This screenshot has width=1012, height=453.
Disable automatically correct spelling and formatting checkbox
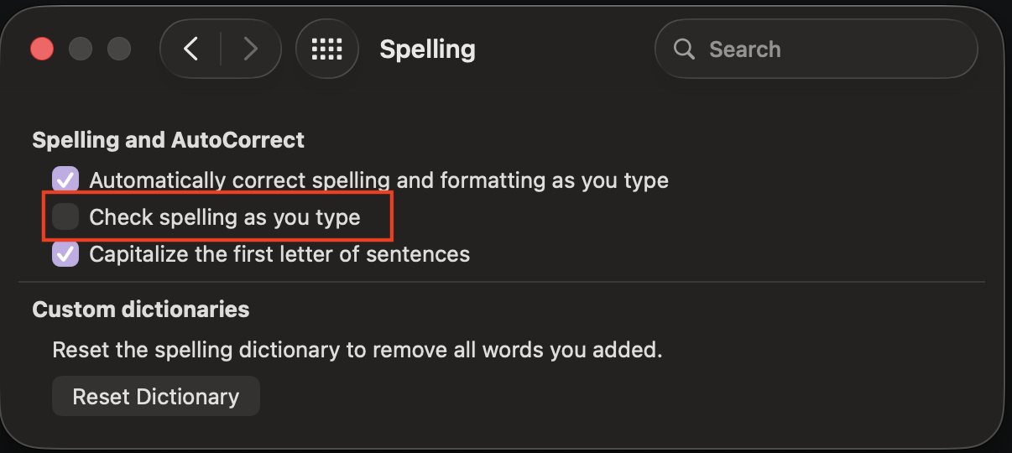[65, 180]
